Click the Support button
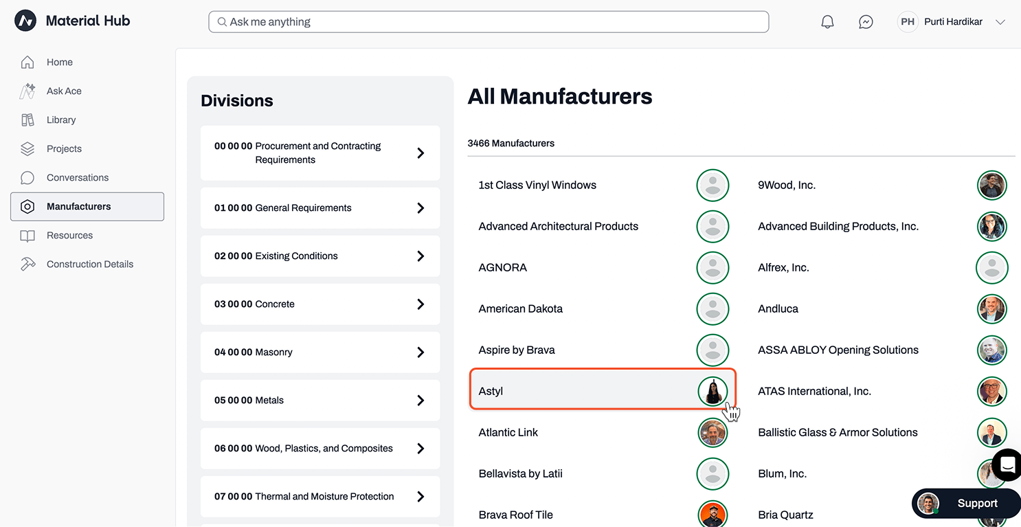1021x527 pixels. click(966, 504)
